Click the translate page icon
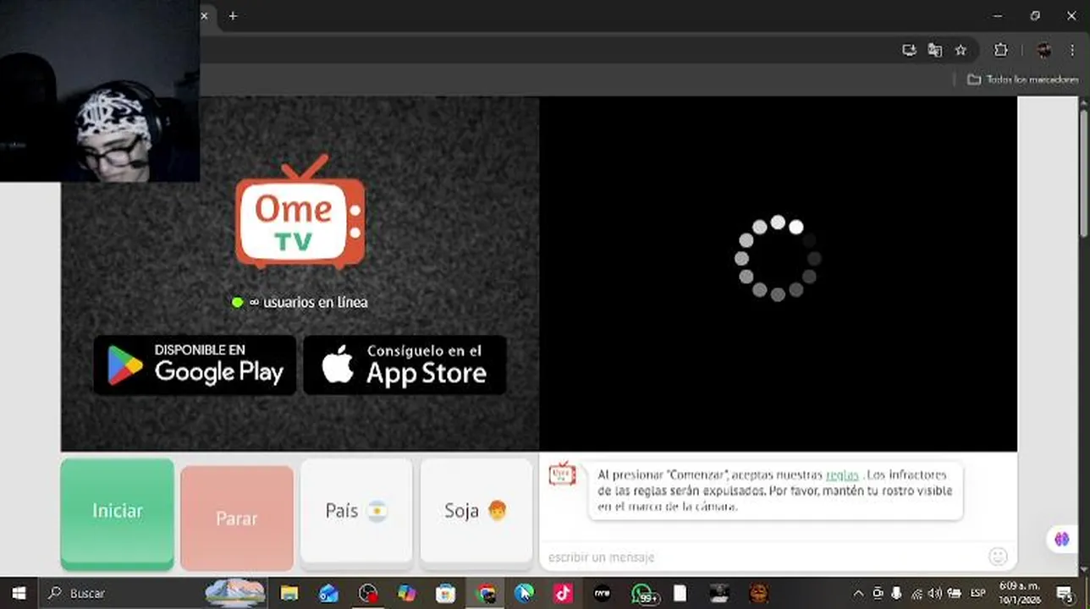The image size is (1090, 609). pos(934,50)
